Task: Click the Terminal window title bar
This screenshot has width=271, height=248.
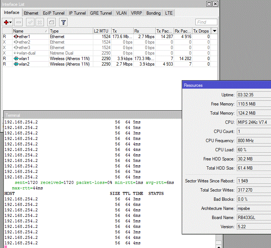Action: pos(93,115)
